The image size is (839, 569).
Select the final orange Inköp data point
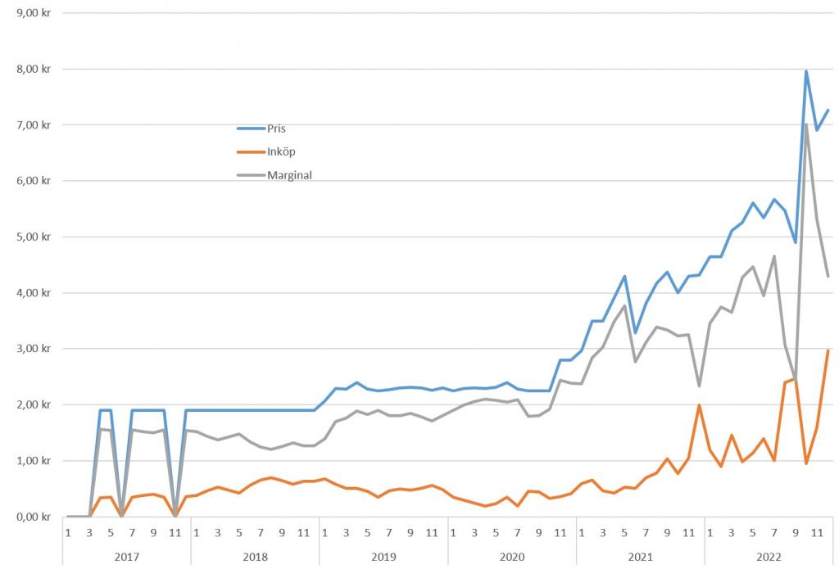(828, 350)
